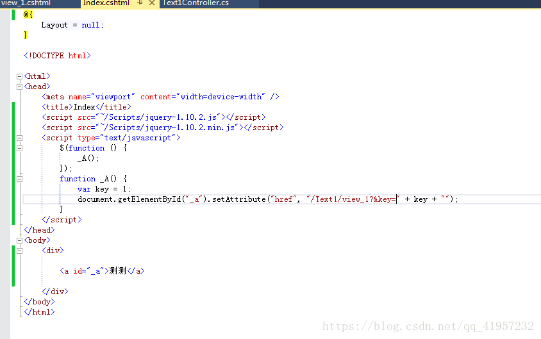Open the Text1Controller.cs tab
541x339 pixels.
196,3
